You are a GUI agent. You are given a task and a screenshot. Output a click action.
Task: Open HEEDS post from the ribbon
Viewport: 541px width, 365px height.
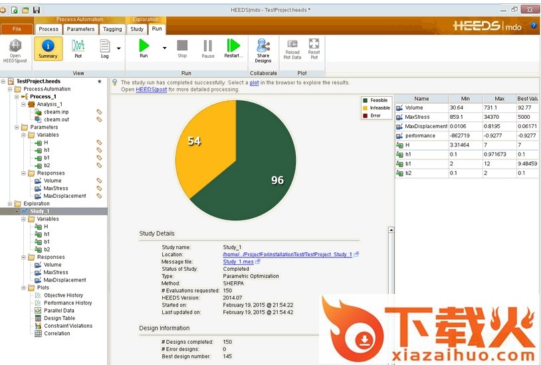click(x=14, y=46)
